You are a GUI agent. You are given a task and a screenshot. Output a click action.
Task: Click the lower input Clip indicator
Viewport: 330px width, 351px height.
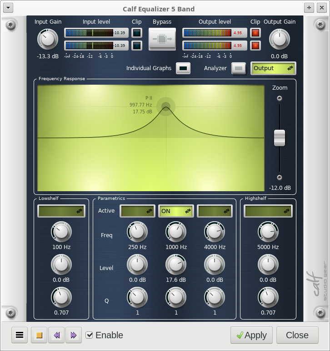pos(137,46)
